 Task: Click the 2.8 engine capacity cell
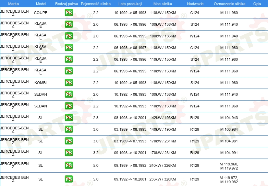pyautogui.click(x=96, y=118)
